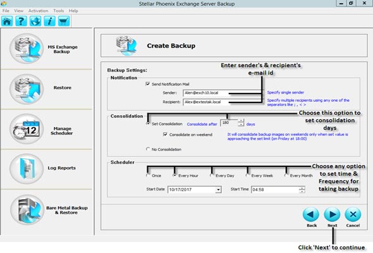Click the app icon in title bar
Viewport: 373px width, 253px height.
[3, 4]
